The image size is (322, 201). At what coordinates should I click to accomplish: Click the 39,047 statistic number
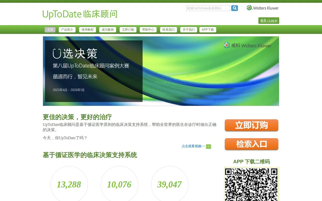pos(170,185)
